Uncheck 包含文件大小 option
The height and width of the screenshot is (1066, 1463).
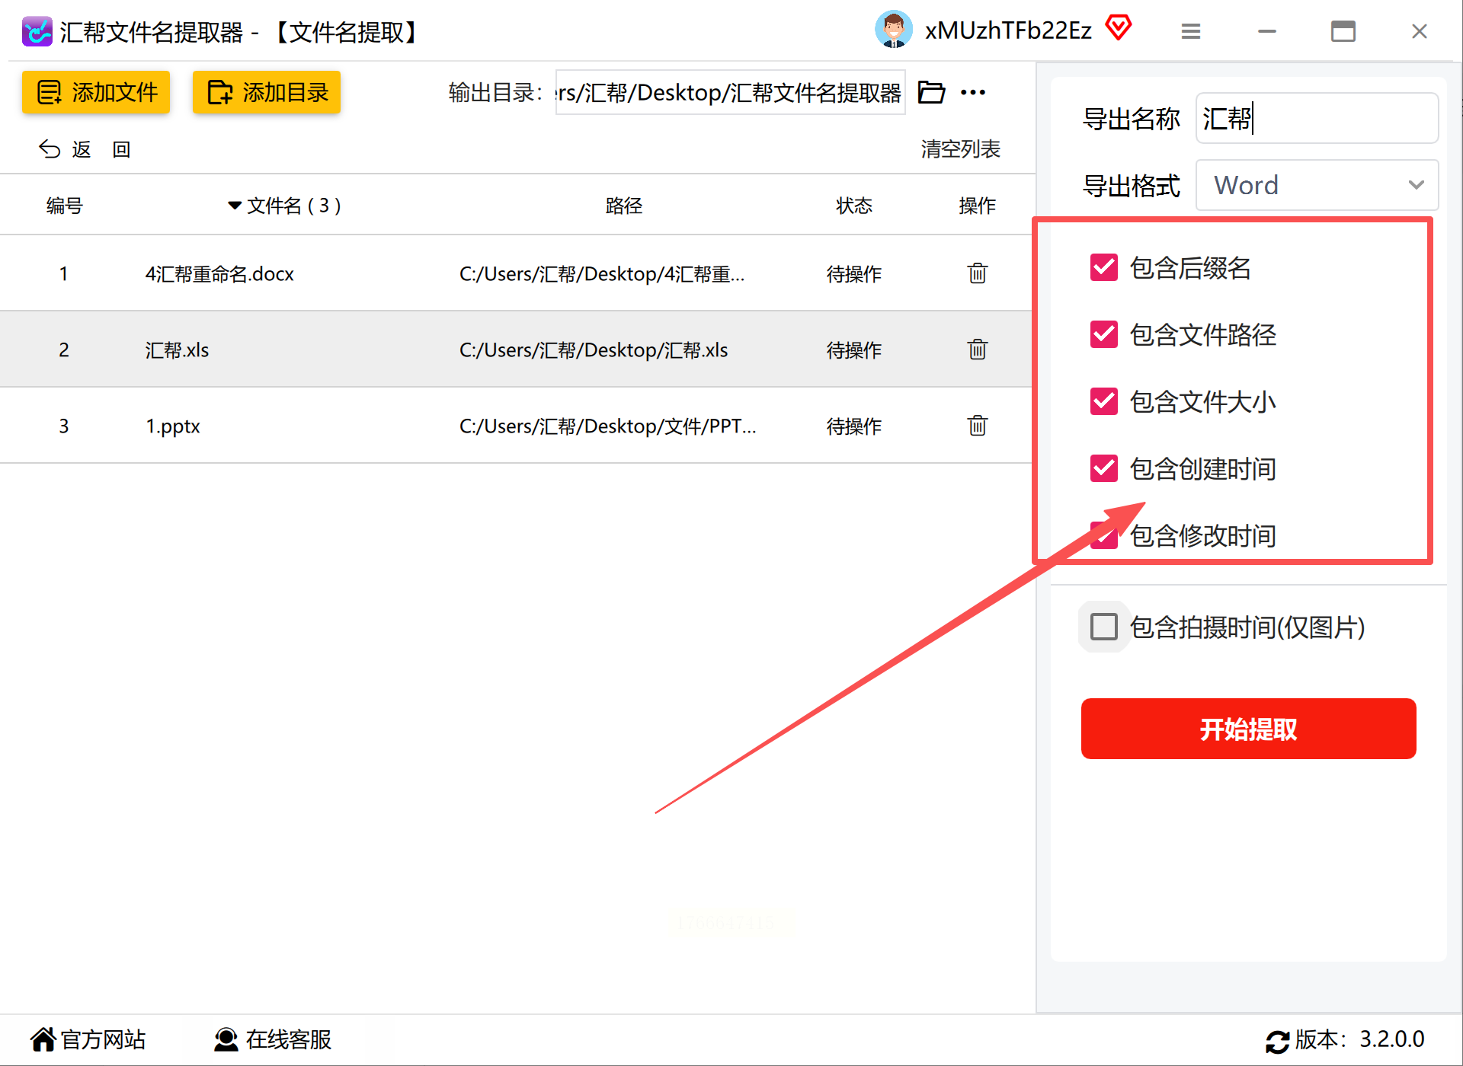click(x=1103, y=402)
